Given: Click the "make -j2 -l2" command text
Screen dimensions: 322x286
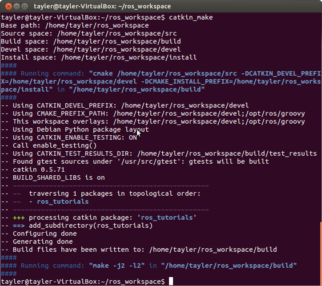Looking at the screenshot, I should point(117,266).
